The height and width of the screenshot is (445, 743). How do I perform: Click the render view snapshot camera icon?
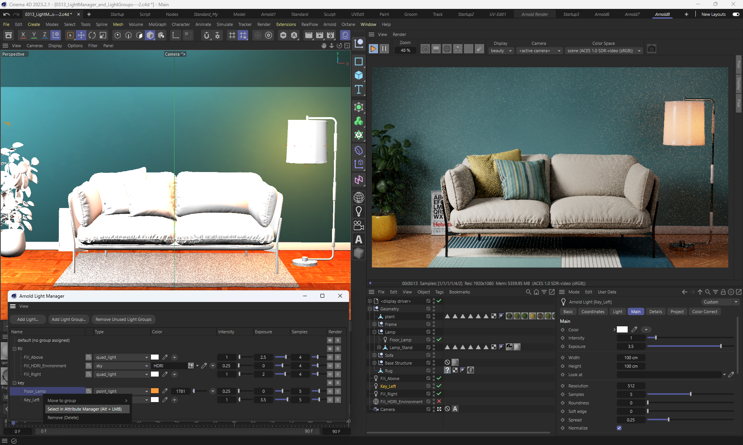click(x=652, y=49)
